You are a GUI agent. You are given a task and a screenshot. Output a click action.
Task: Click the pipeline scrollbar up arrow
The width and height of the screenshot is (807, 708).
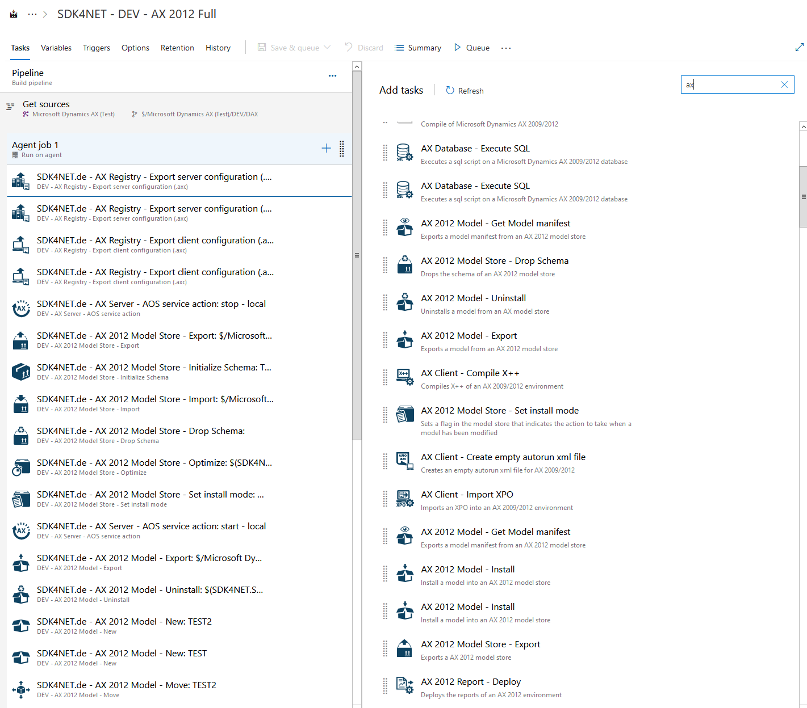[x=357, y=67]
